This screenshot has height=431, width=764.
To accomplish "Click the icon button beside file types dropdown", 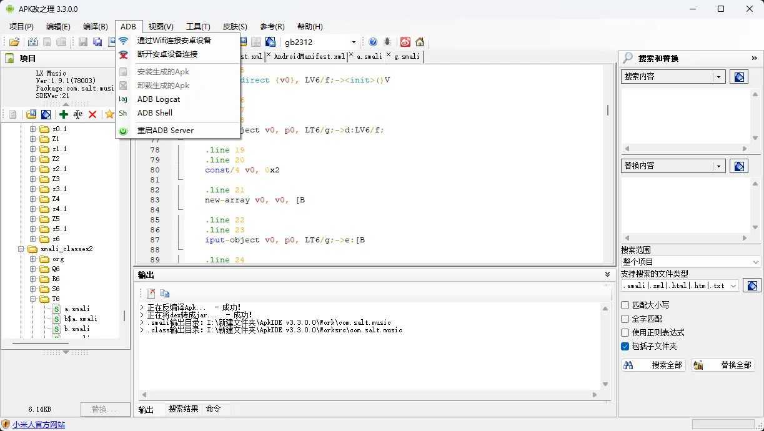I will [x=752, y=285].
